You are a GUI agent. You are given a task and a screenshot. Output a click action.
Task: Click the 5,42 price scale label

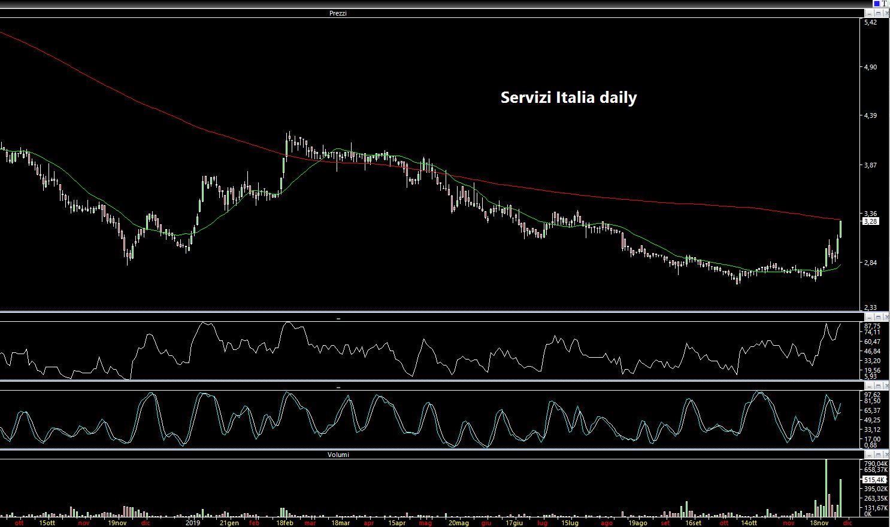tap(870, 22)
